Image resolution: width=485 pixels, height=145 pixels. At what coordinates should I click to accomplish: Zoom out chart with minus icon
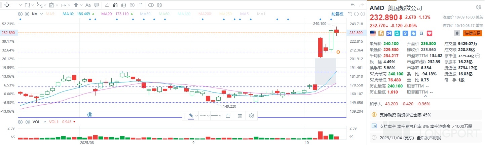tap(356, 14)
